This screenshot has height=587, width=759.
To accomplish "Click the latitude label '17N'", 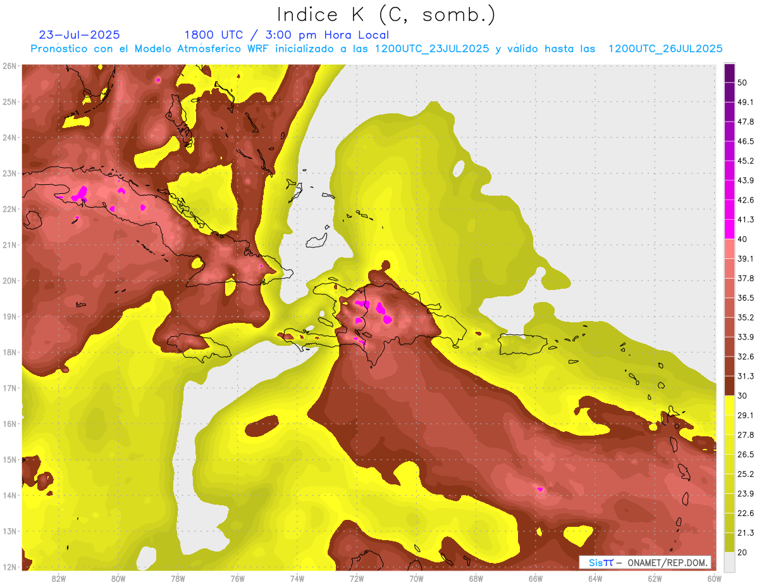I will click(x=9, y=388).
